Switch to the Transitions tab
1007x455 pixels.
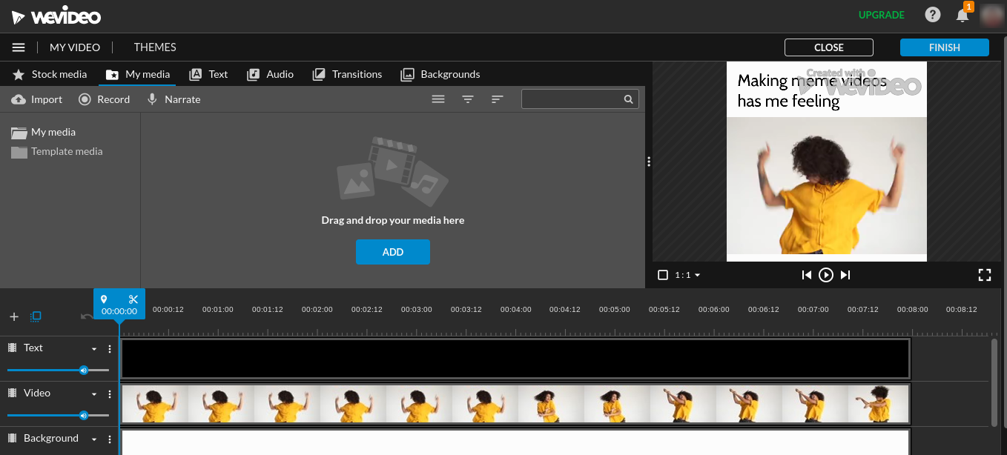click(347, 74)
